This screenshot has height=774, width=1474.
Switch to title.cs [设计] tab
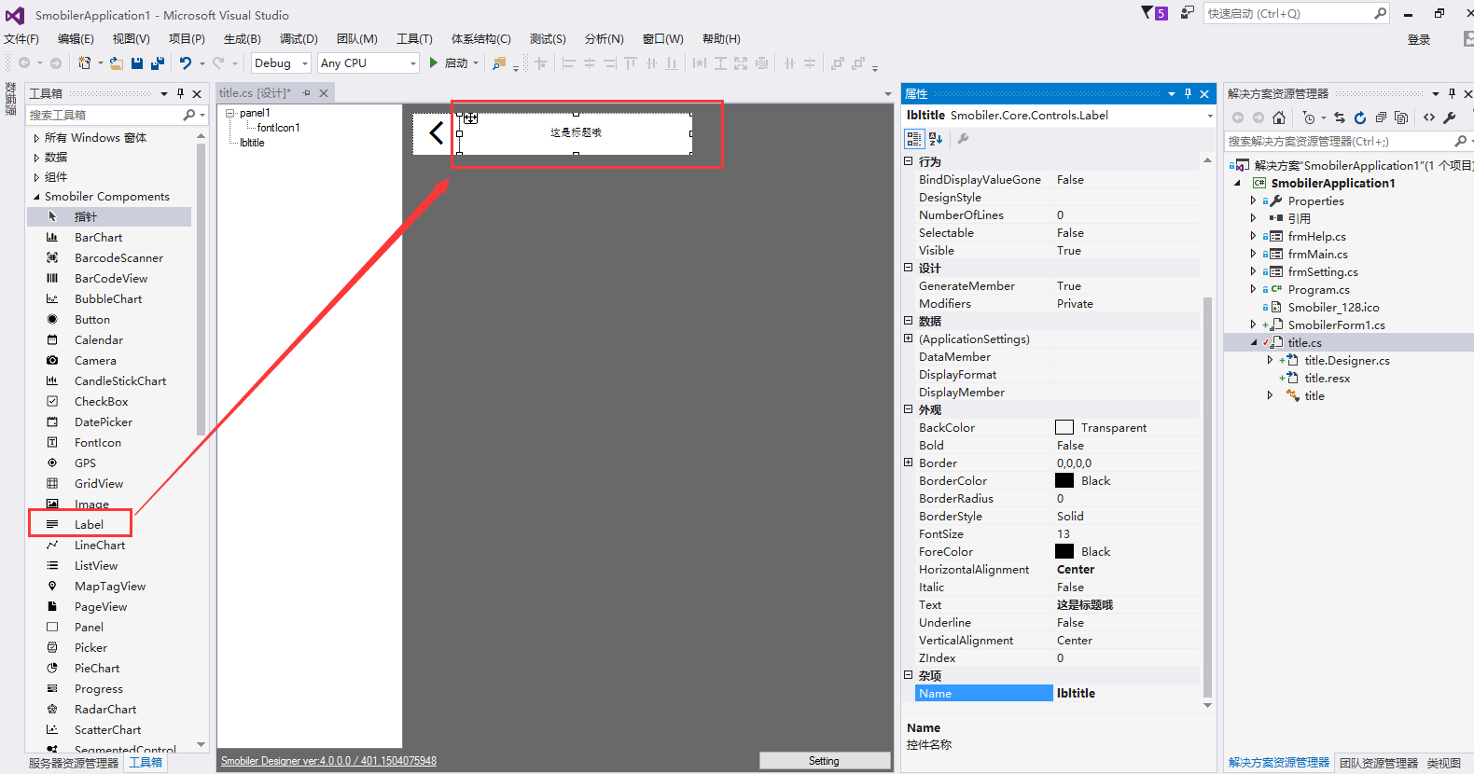(255, 93)
